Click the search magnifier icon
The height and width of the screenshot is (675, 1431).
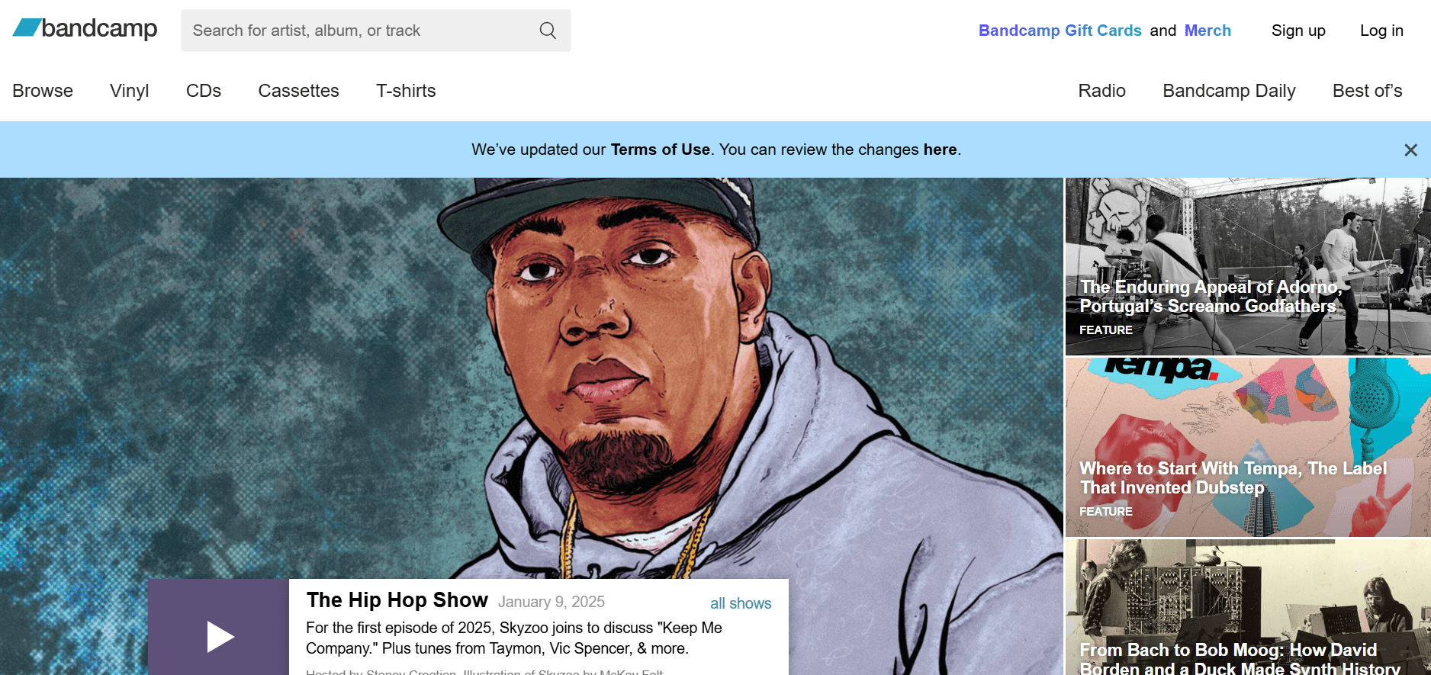click(548, 31)
